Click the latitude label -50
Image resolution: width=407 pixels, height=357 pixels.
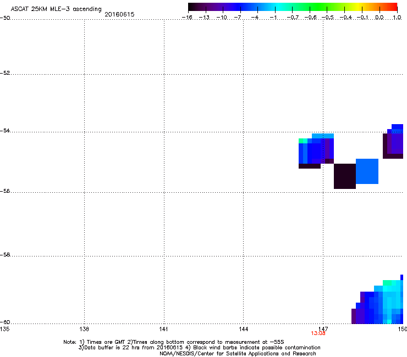click(x=5, y=18)
